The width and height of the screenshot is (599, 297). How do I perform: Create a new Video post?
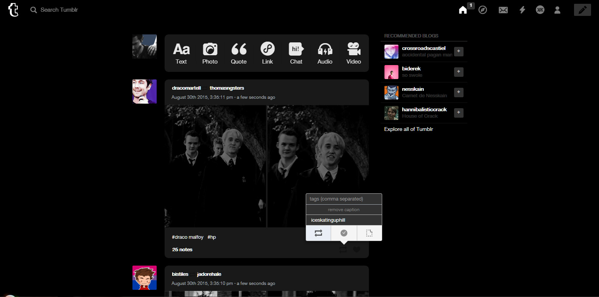click(x=354, y=53)
